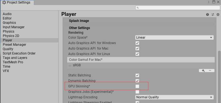Image resolution: width=221 pixels, height=103 pixels.
Task: Maximize the Project Settings window
Action: click(x=214, y=2)
